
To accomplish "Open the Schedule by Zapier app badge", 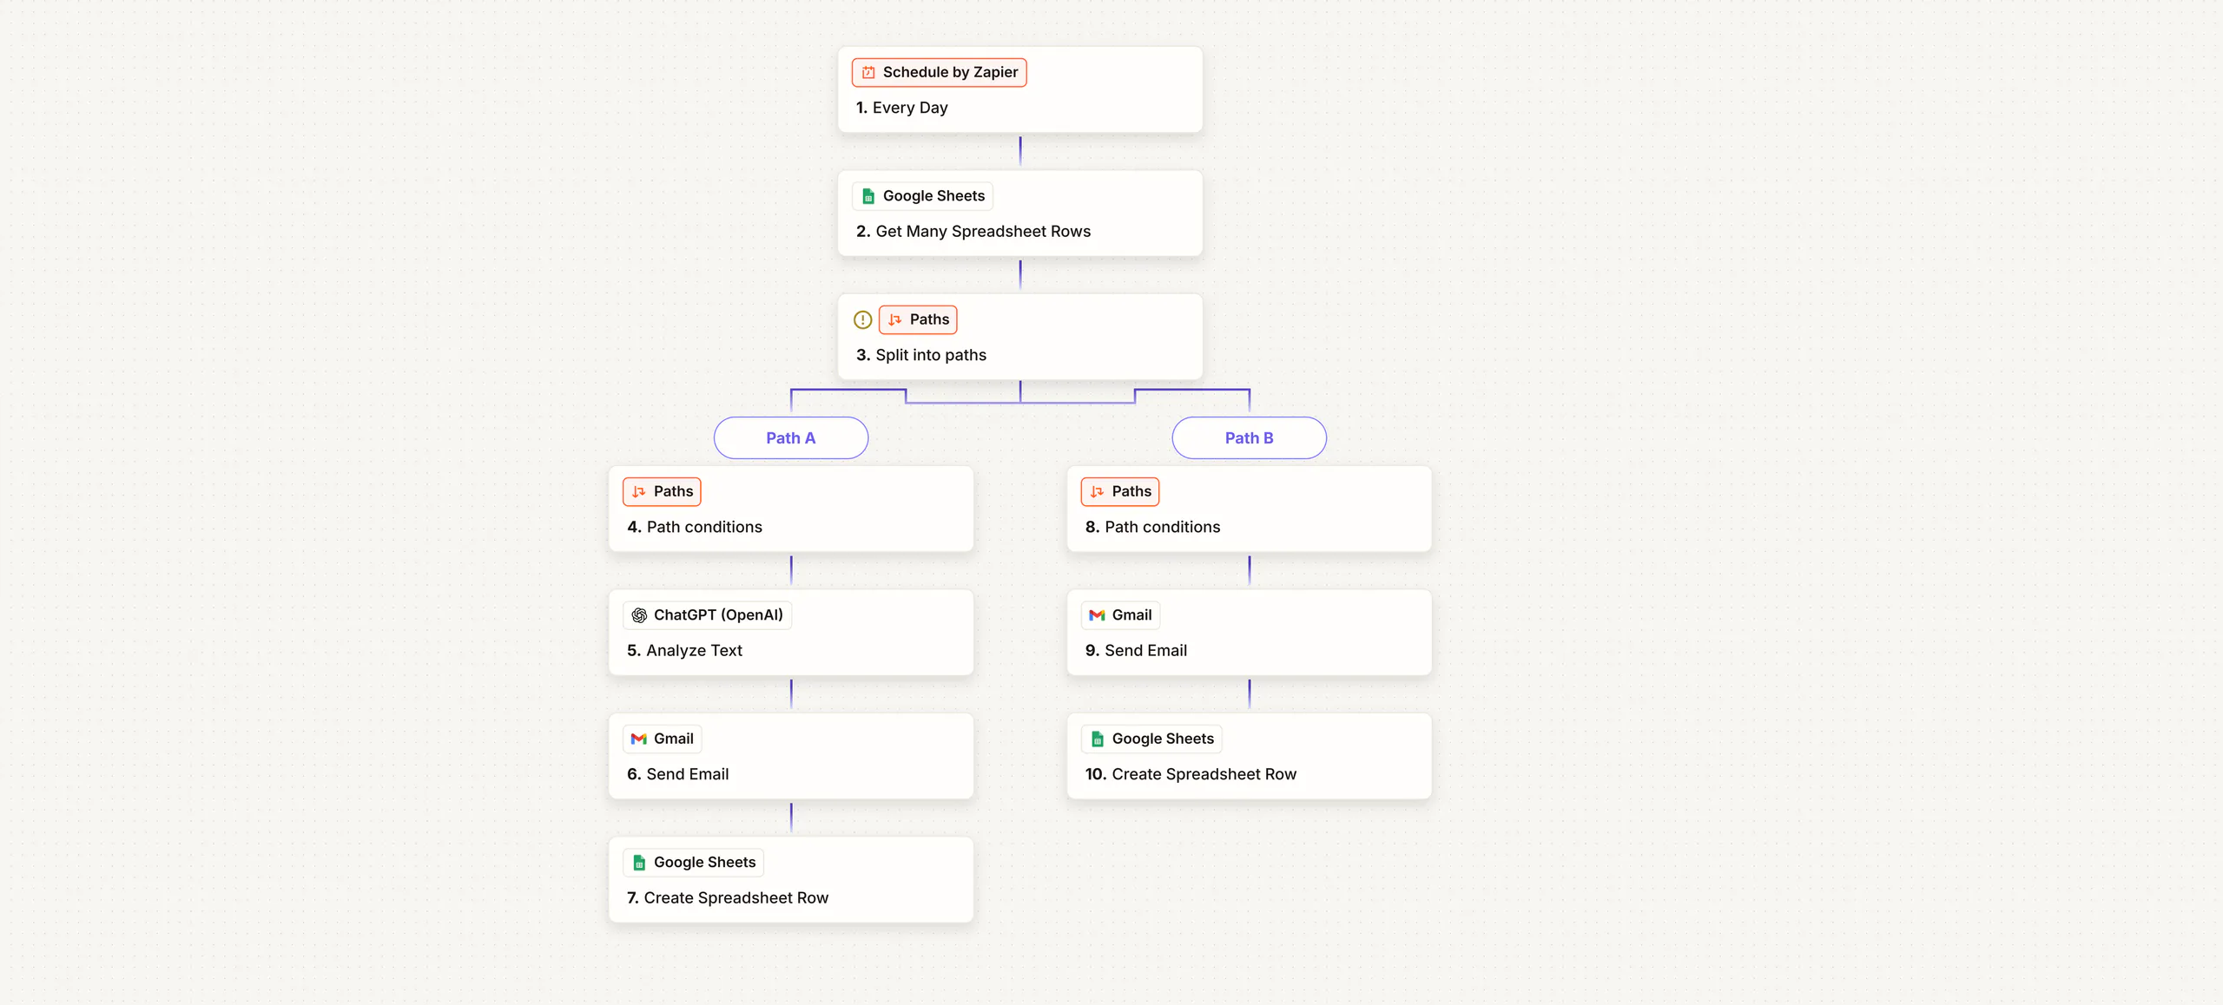I will pyautogui.click(x=940, y=73).
